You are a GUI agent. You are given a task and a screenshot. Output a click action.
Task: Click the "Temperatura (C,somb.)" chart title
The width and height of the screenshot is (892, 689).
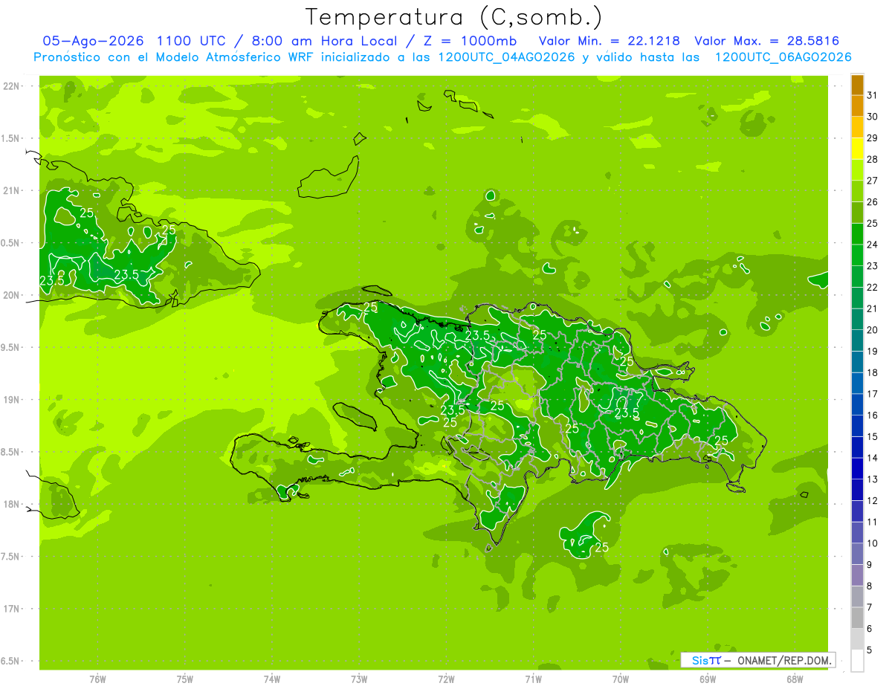[453, 17]
